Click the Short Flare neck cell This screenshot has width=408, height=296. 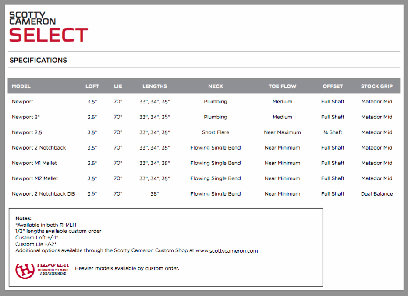215,132
